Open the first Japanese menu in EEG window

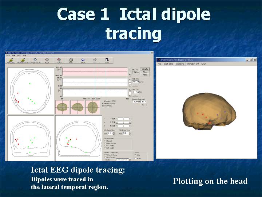click(x=8, y=55)
